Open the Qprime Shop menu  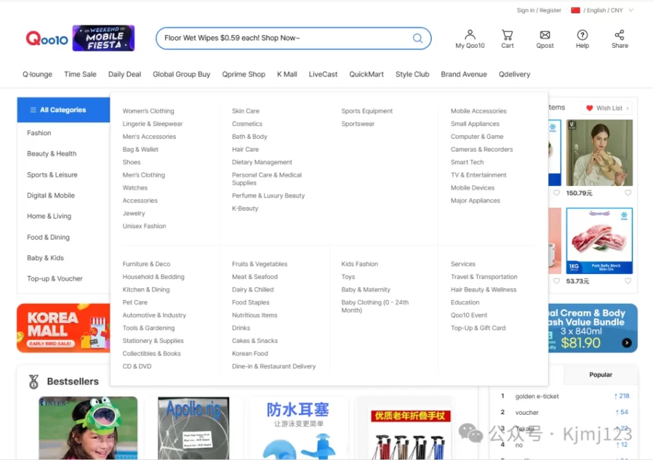[244, 75]
